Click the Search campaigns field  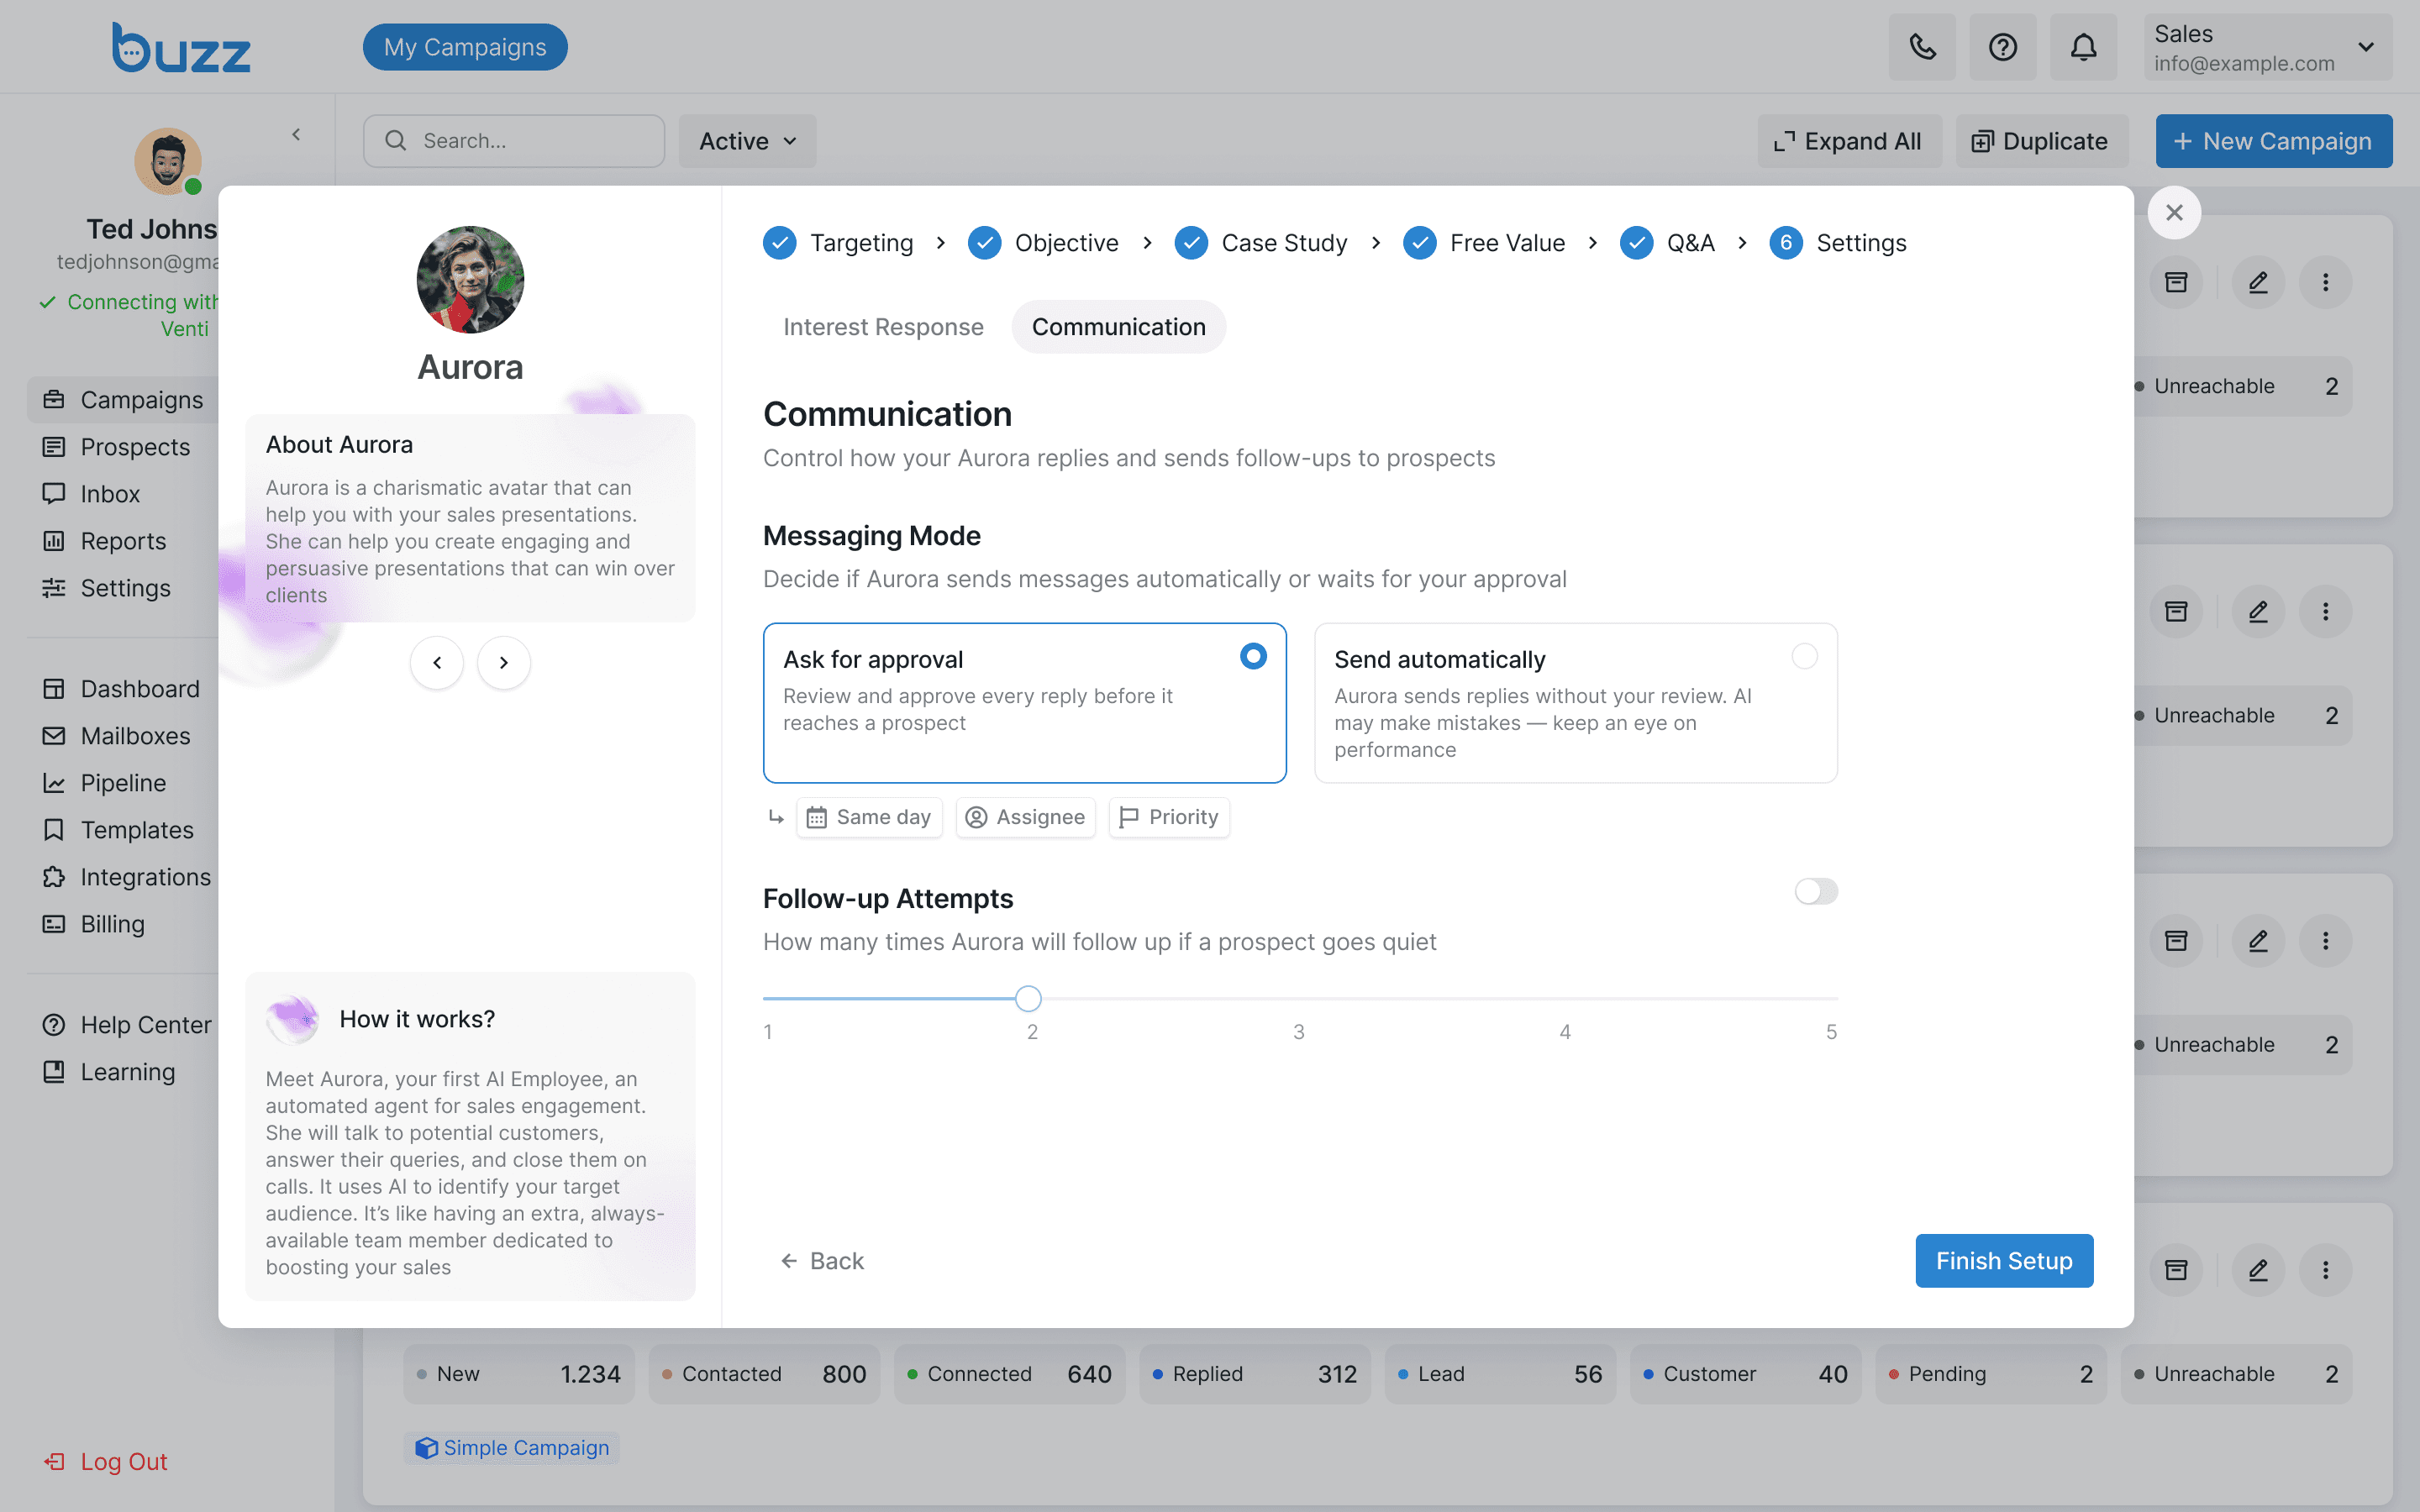pyautogui.click(x=514, y=141)
